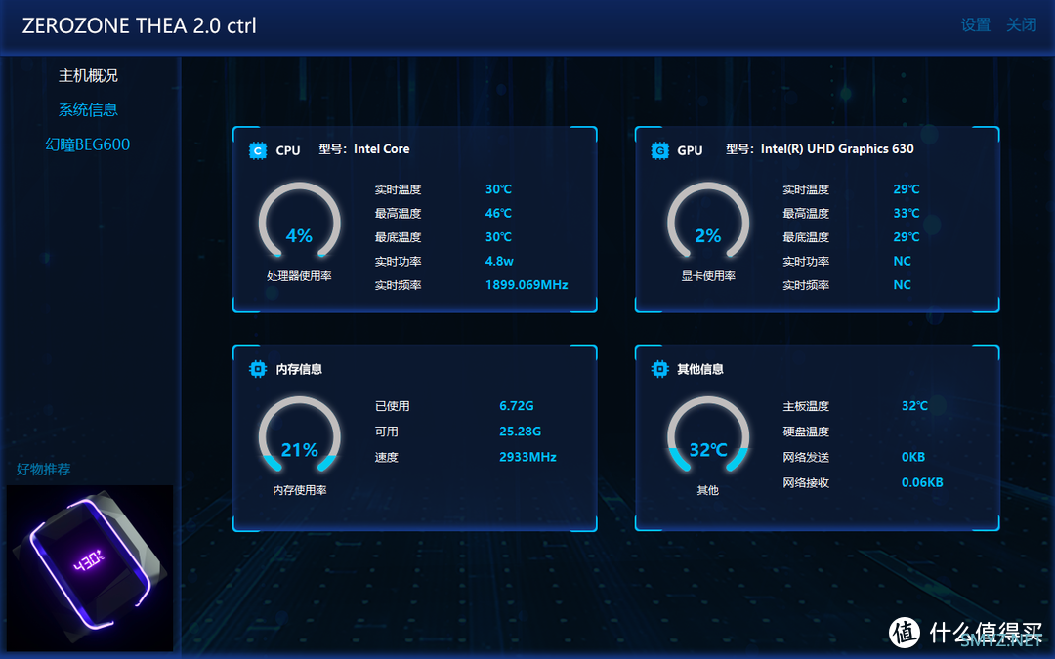Click the 内存信息 panel heading
Screen dimensions: 1055x659
coord(299,369)
